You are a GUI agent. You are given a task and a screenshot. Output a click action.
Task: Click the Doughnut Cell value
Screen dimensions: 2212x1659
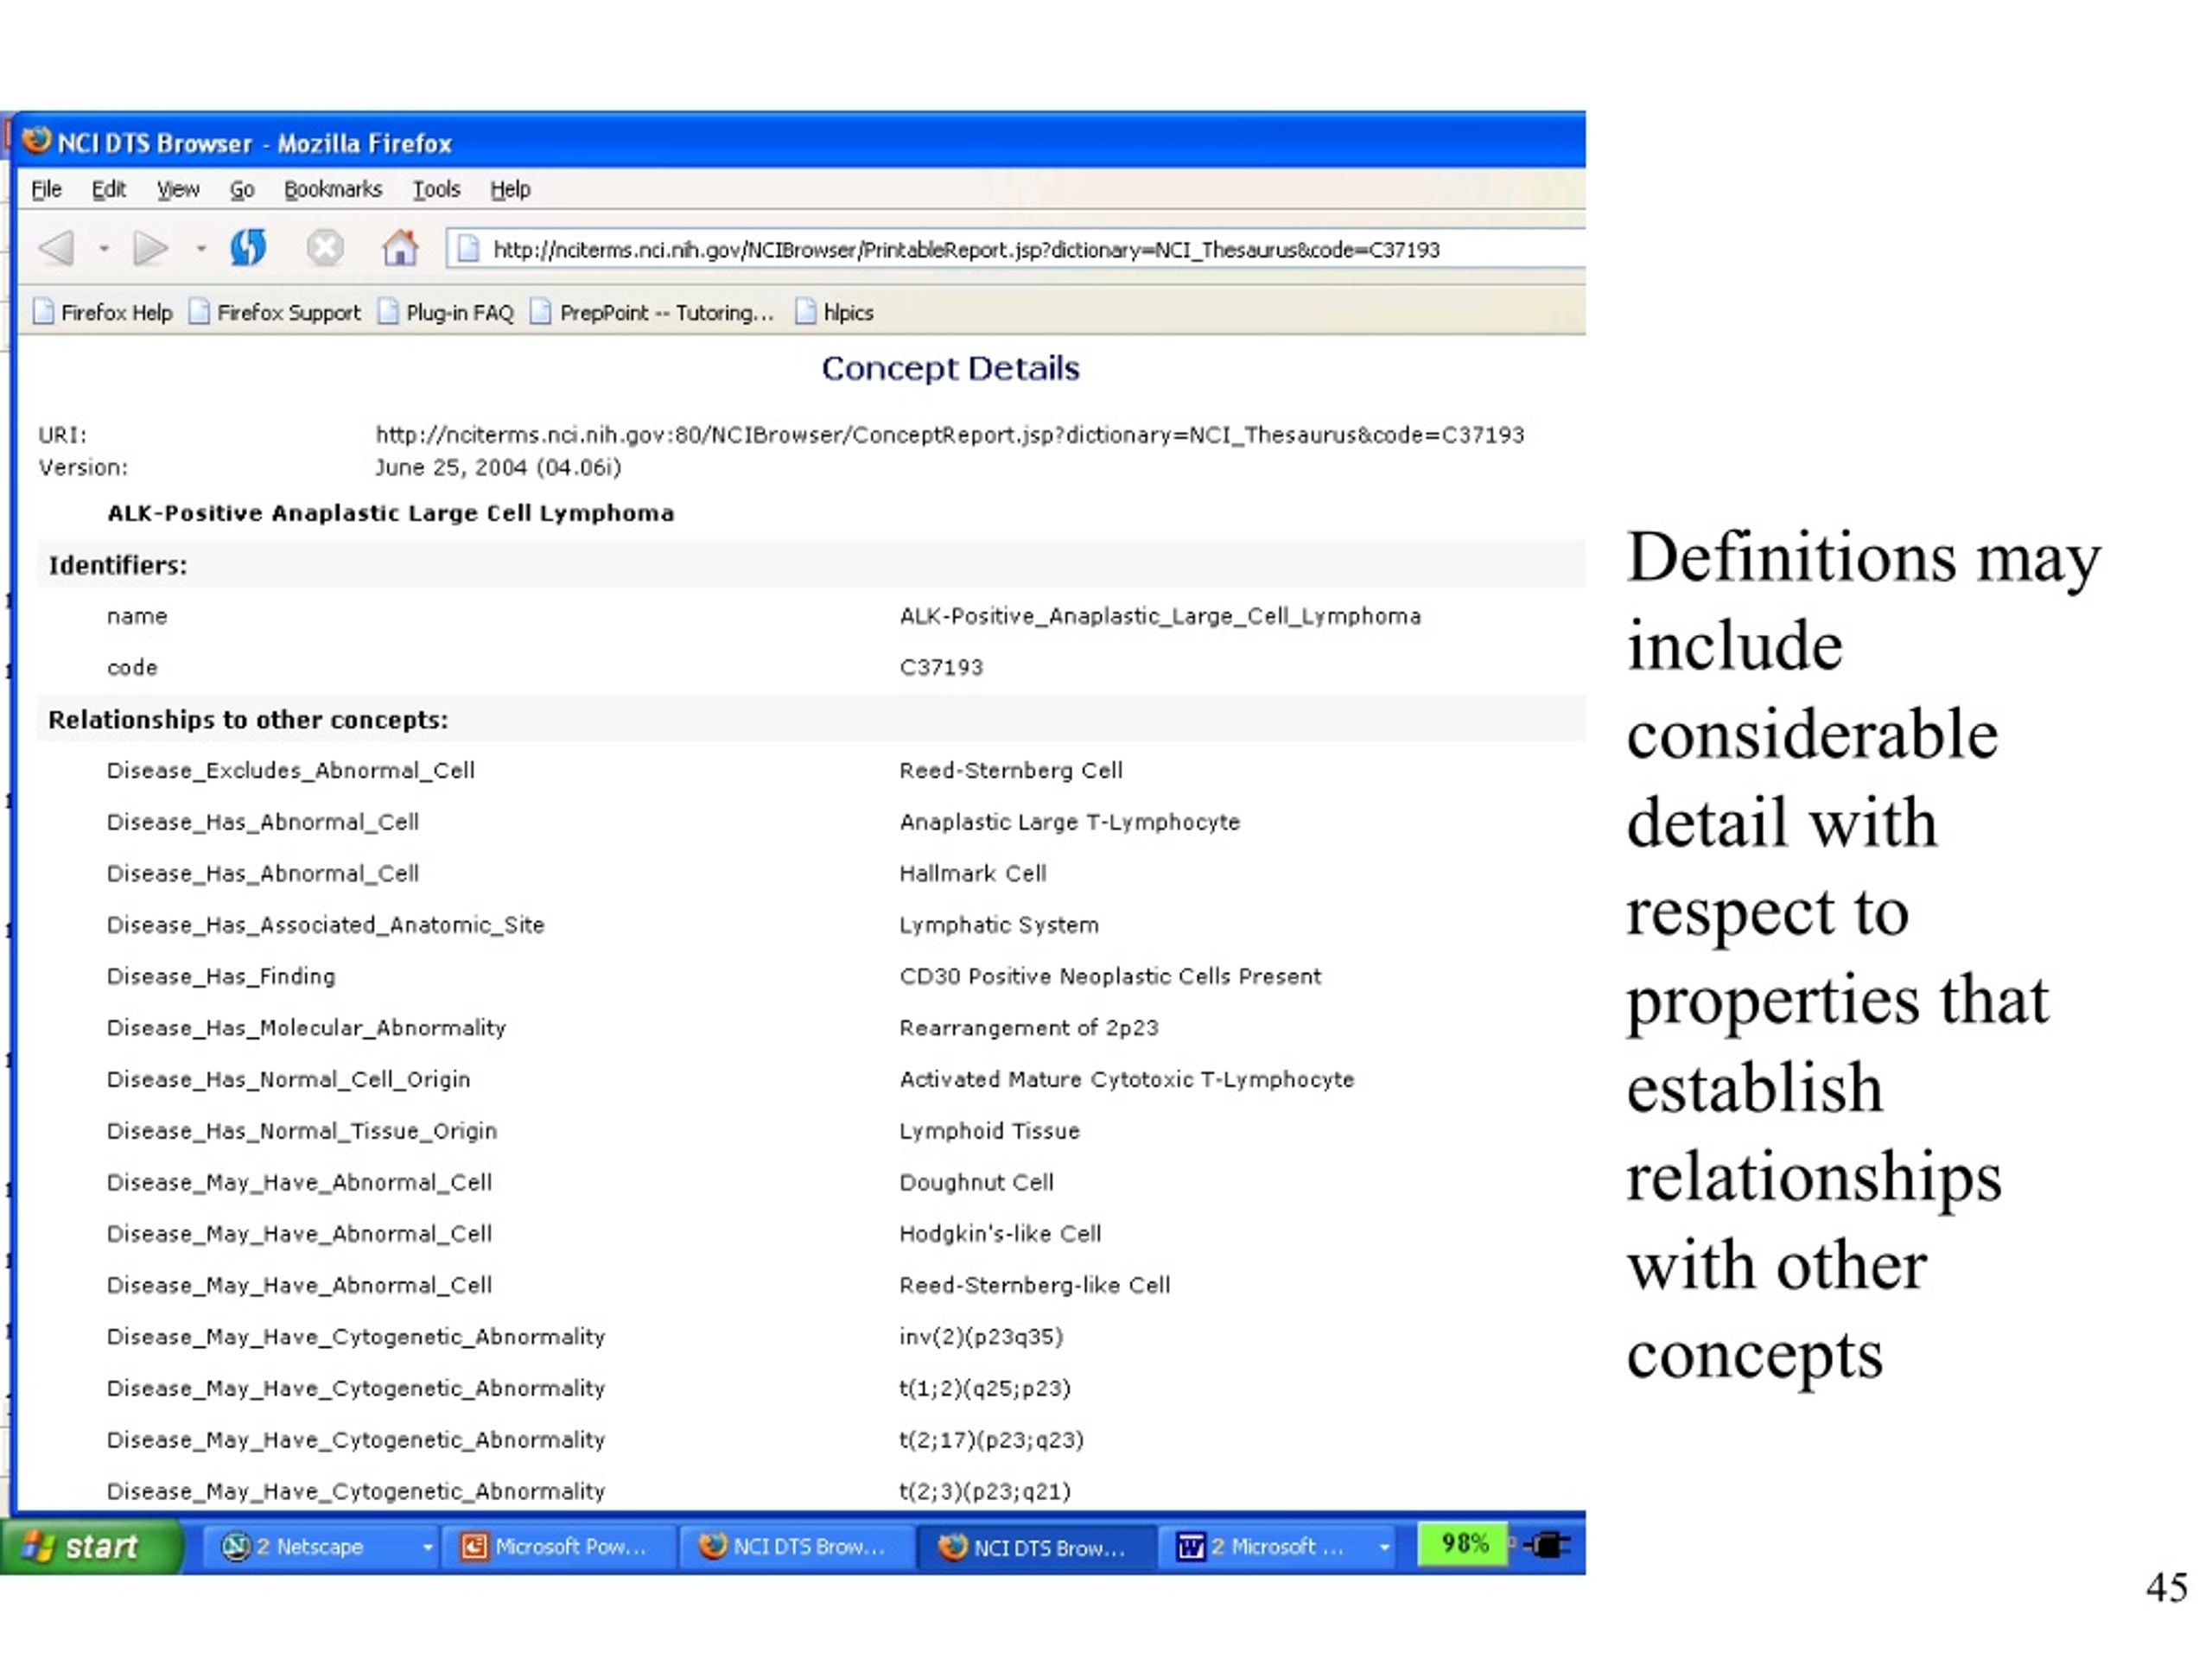977,1182
